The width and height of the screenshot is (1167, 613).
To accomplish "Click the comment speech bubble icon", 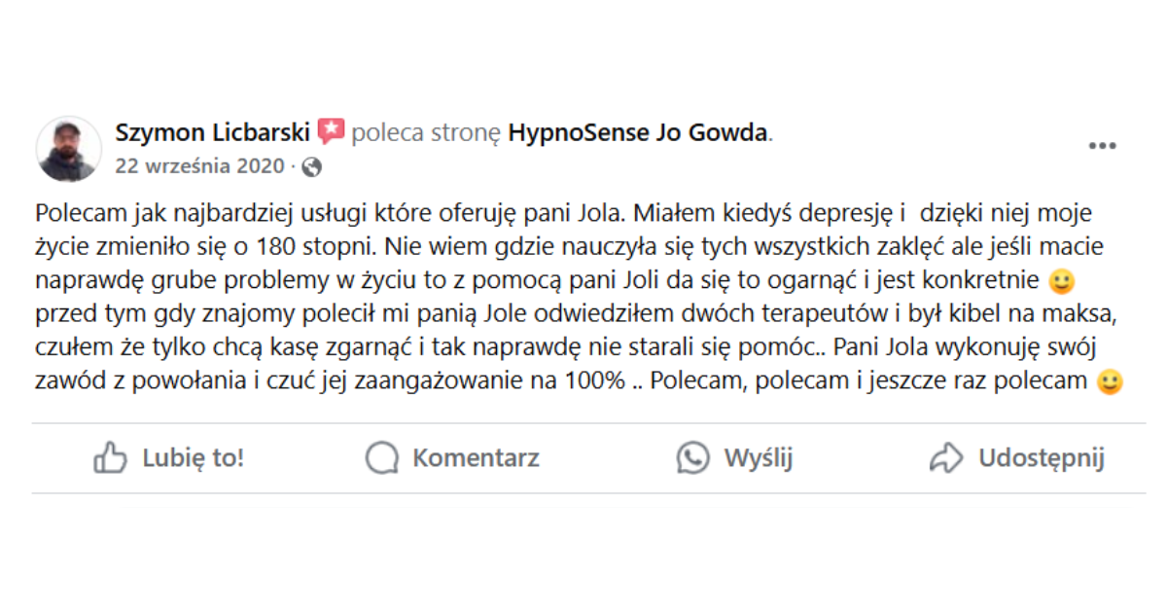I will 382,458.
